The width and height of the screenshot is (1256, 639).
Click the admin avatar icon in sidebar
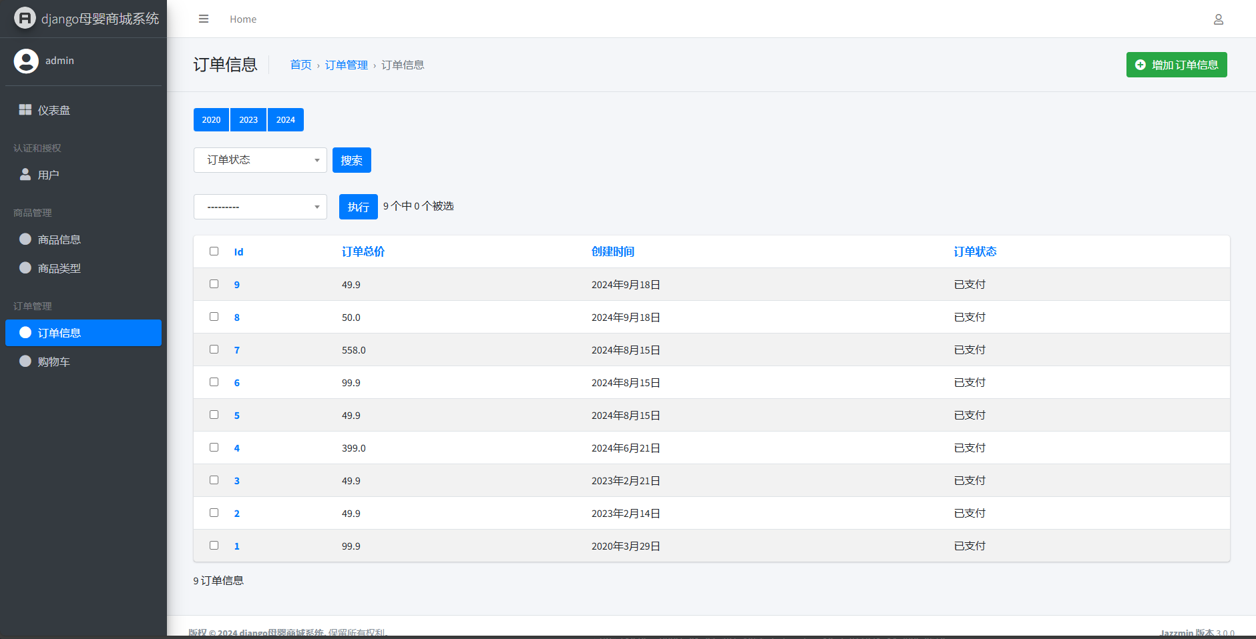[x=26, y=61]
